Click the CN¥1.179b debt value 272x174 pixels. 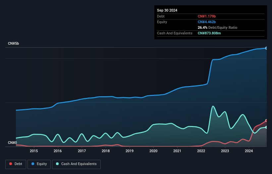tap(207, 16)
